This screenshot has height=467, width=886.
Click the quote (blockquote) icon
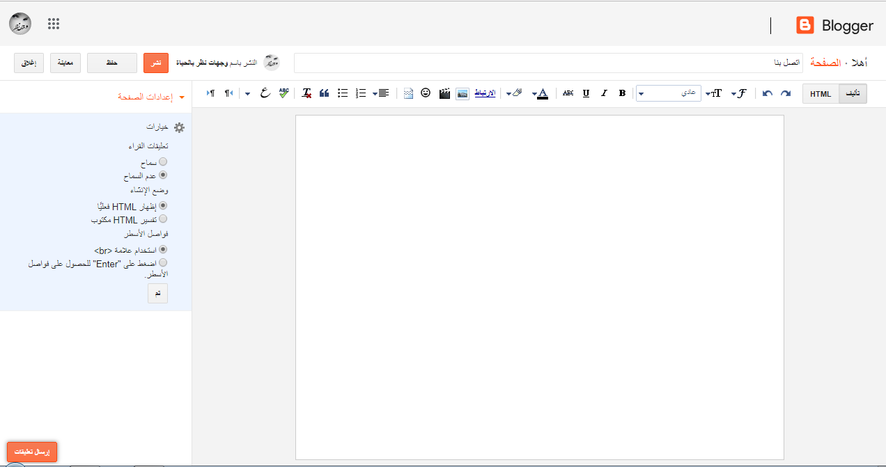pyautogui.click(x=324, y=93)
